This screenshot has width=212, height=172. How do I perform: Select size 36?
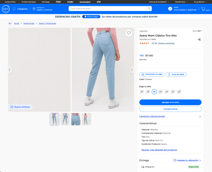(x=148, y=92)
